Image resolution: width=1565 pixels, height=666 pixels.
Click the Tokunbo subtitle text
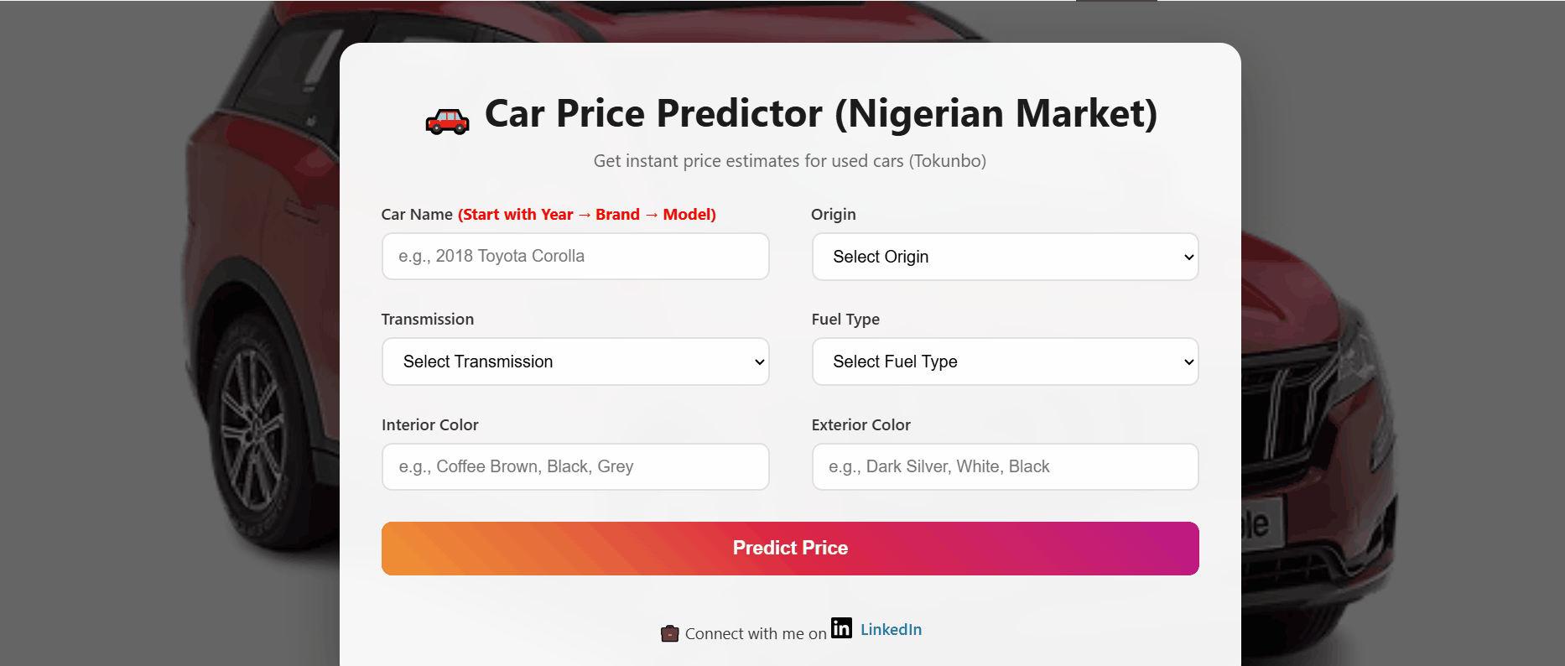tap(789, 160)
